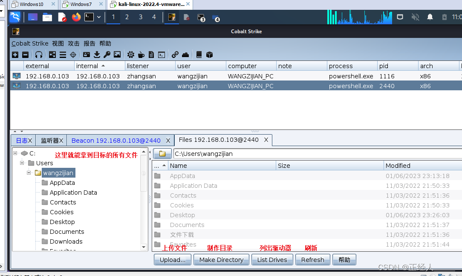Collapse the wangzijian tree node
Image resolution: width=462 pixels, height=276 pixels.
point(29,172)
